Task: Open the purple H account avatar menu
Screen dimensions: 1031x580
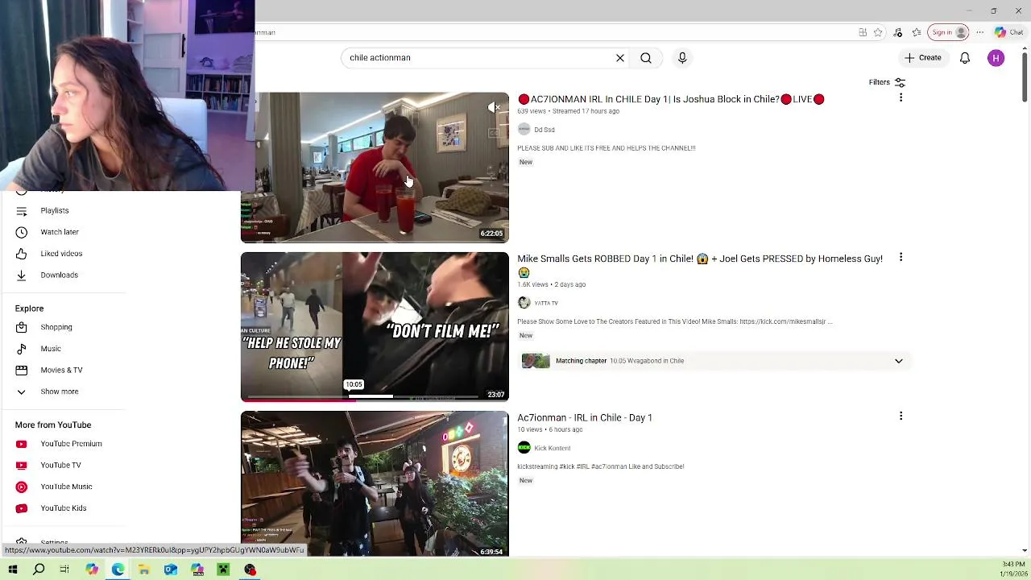Action: (x=996, y=58)
